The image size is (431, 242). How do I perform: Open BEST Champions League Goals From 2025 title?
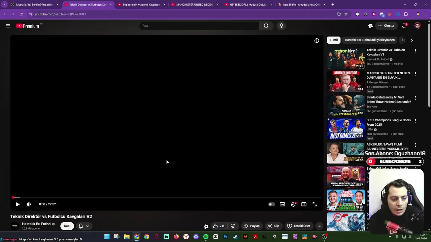(389, 122)
